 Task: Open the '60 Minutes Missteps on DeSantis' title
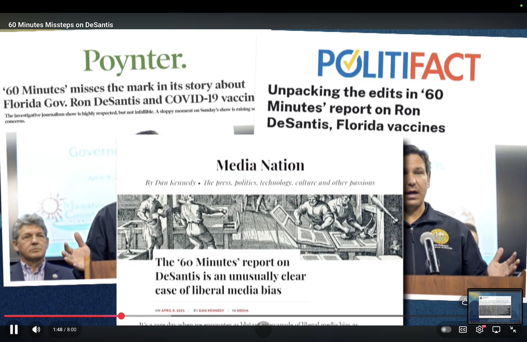click(61, 25)
